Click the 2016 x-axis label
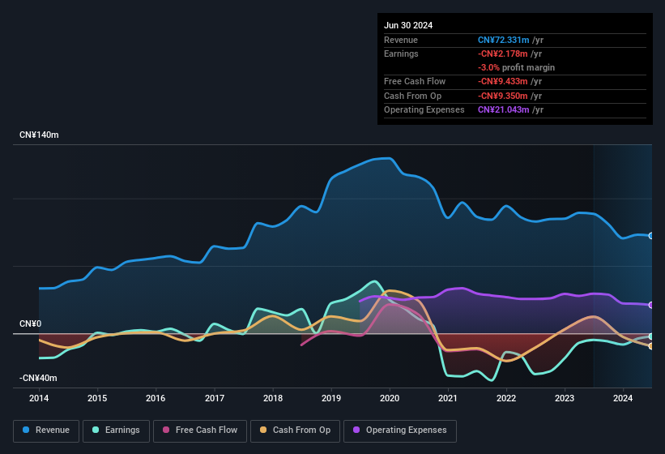Image resolution: width=665 pixels, height=454 pixels. pos(156,398)
